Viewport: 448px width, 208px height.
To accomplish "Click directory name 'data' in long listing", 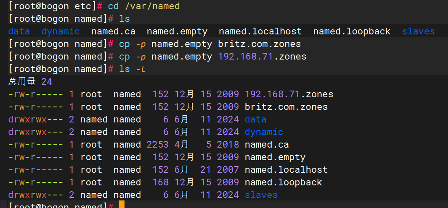I will (x=255, y=120).
